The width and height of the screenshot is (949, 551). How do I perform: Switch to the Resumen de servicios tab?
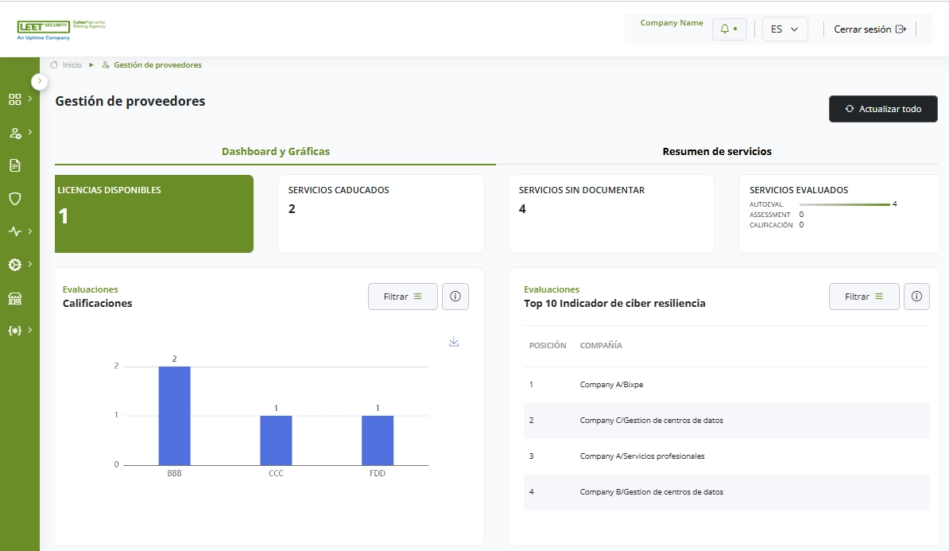click(717, 151)
